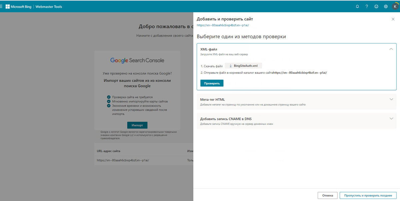Viewport: 400px width, 201px height.
Task: Click the Google Search Console logo
Action: coord(137,60)
